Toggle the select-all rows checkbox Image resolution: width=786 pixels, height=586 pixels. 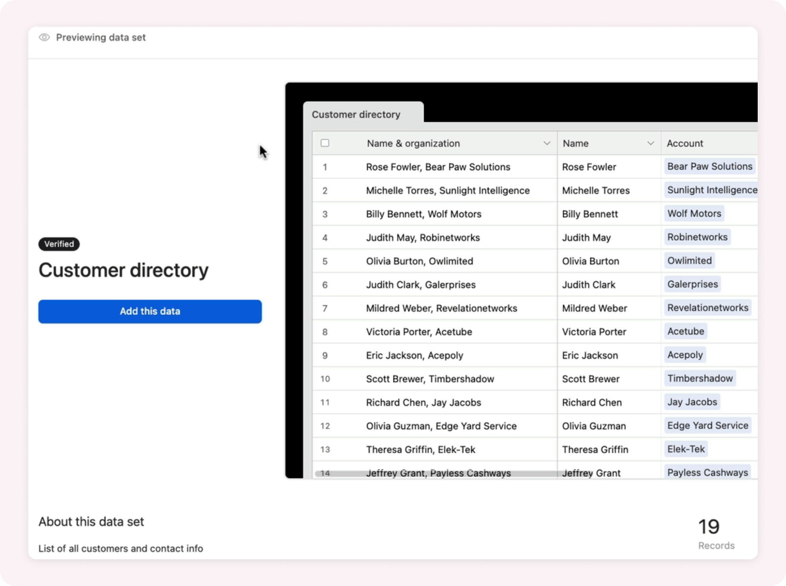click(325, 143)
